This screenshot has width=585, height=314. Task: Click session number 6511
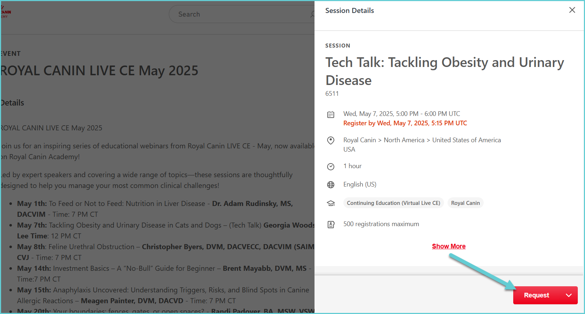[x=332, y=94]
